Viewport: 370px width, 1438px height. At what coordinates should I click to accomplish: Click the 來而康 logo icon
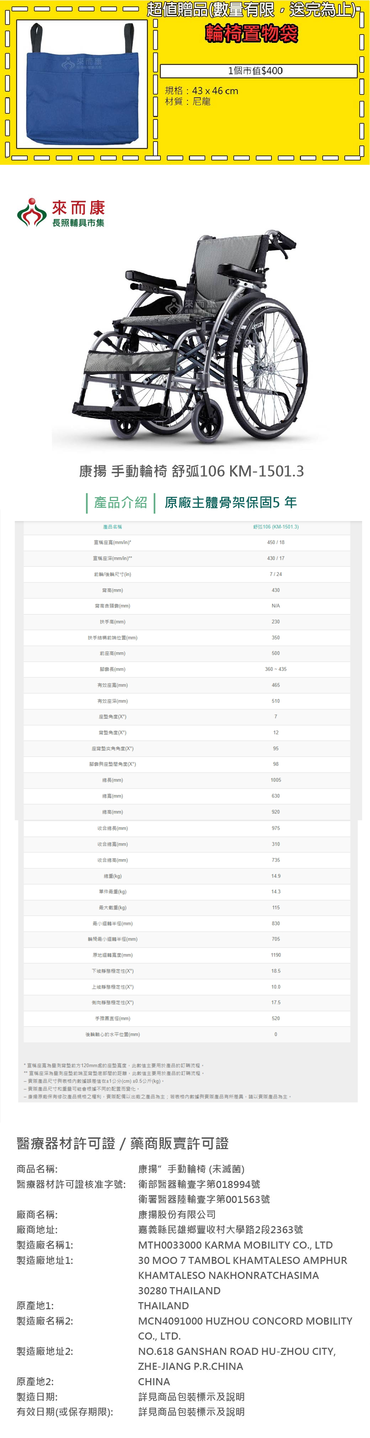[32, 212]
